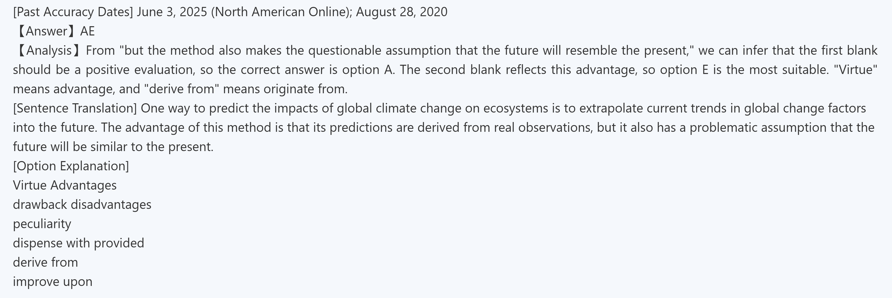This screenshot has width=892, height=298.
Task: Click the dispense with provided line
Action: [78, 243]
